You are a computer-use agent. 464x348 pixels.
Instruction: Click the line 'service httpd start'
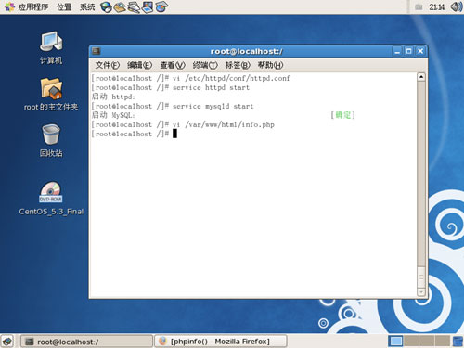coord(211,87)
